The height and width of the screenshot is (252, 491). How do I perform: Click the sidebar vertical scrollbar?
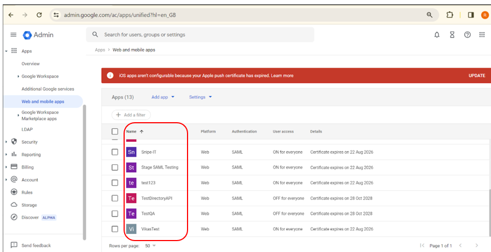tap(85, 173)
